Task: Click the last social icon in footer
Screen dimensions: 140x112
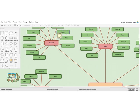Action: [x=137, y=90]
